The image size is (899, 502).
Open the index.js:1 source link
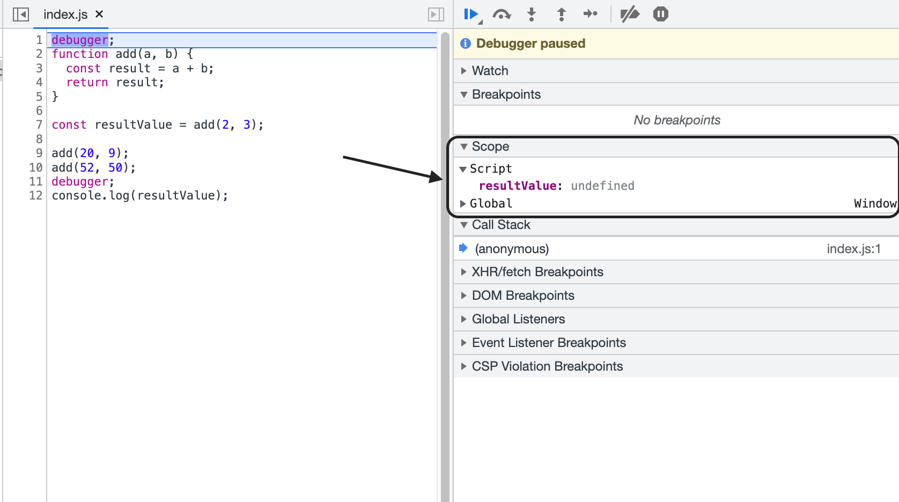click(853, 249)
